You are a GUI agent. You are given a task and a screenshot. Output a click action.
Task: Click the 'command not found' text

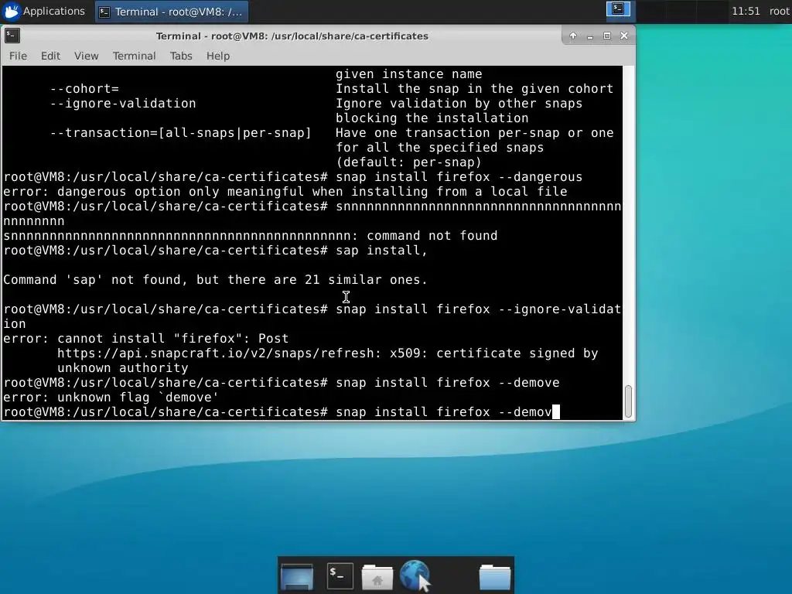pos(432,236)
